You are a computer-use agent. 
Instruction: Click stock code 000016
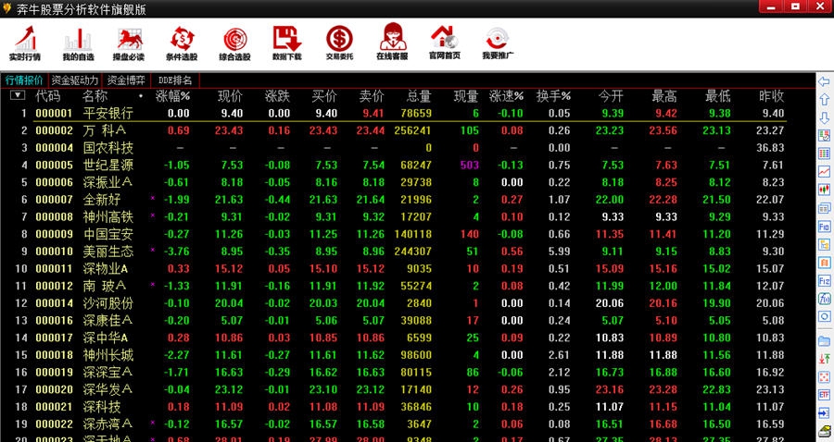pos(55,321)
